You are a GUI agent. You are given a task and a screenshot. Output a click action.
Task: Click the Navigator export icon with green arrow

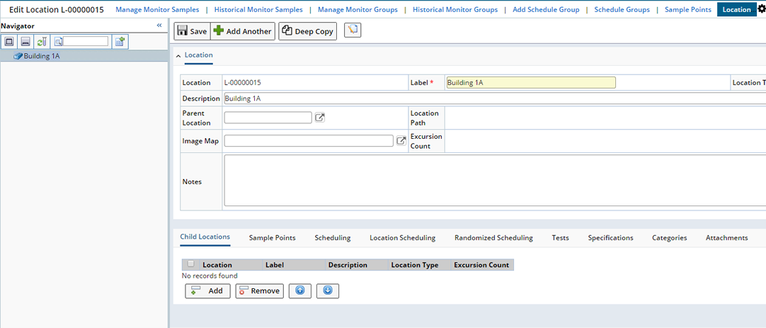[x=120, y=42]
